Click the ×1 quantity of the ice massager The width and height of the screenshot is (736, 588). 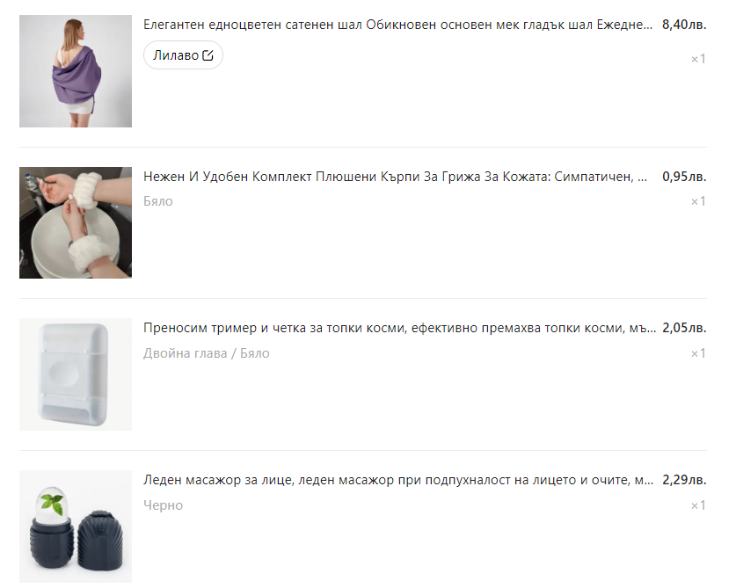click(698, 505)
